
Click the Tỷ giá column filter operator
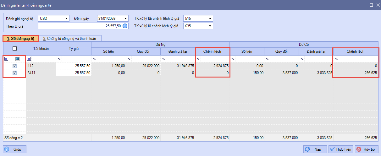(59, 59)
